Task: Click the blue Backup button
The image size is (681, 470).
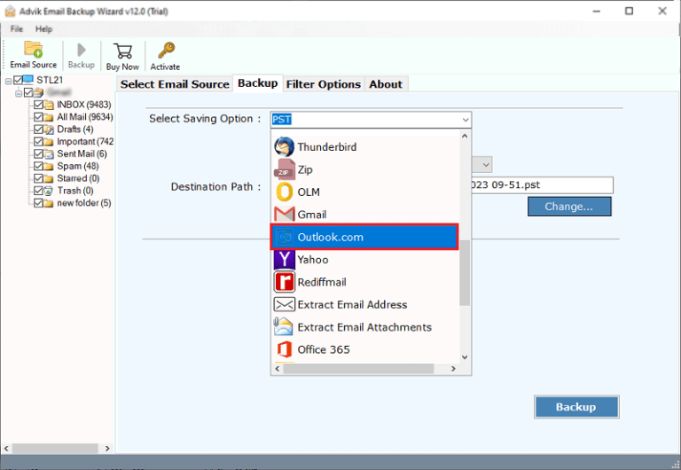Action: (575, 406)
